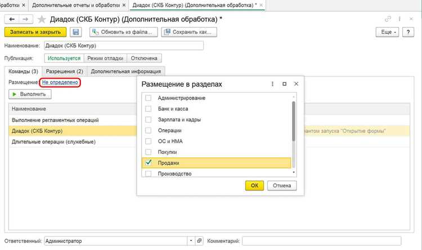Select the Продажи list row label

coord(168,163)
